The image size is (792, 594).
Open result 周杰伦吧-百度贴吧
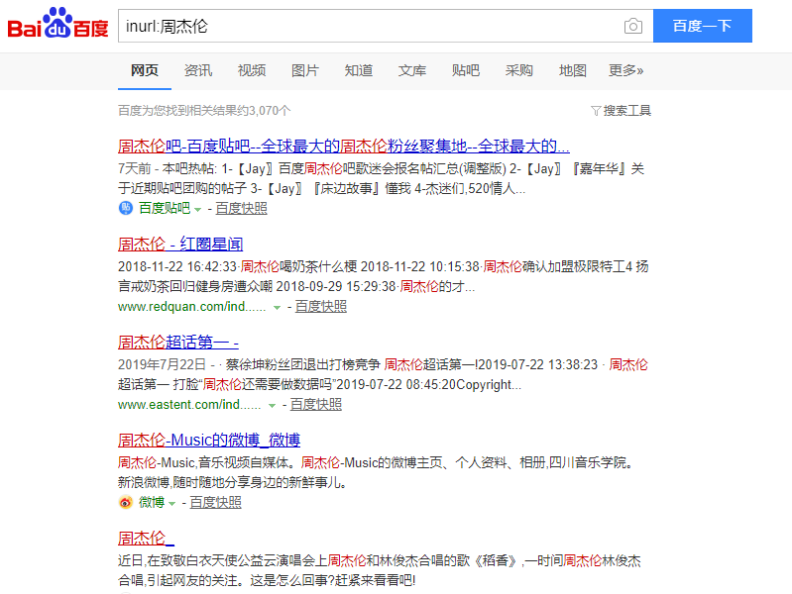[344, 147]
